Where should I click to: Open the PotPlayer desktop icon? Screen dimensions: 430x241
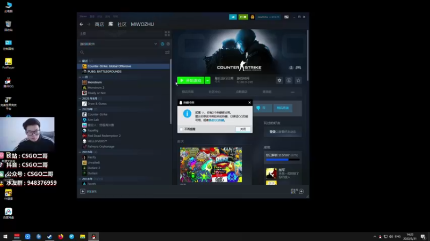click(x=9, y=63)
